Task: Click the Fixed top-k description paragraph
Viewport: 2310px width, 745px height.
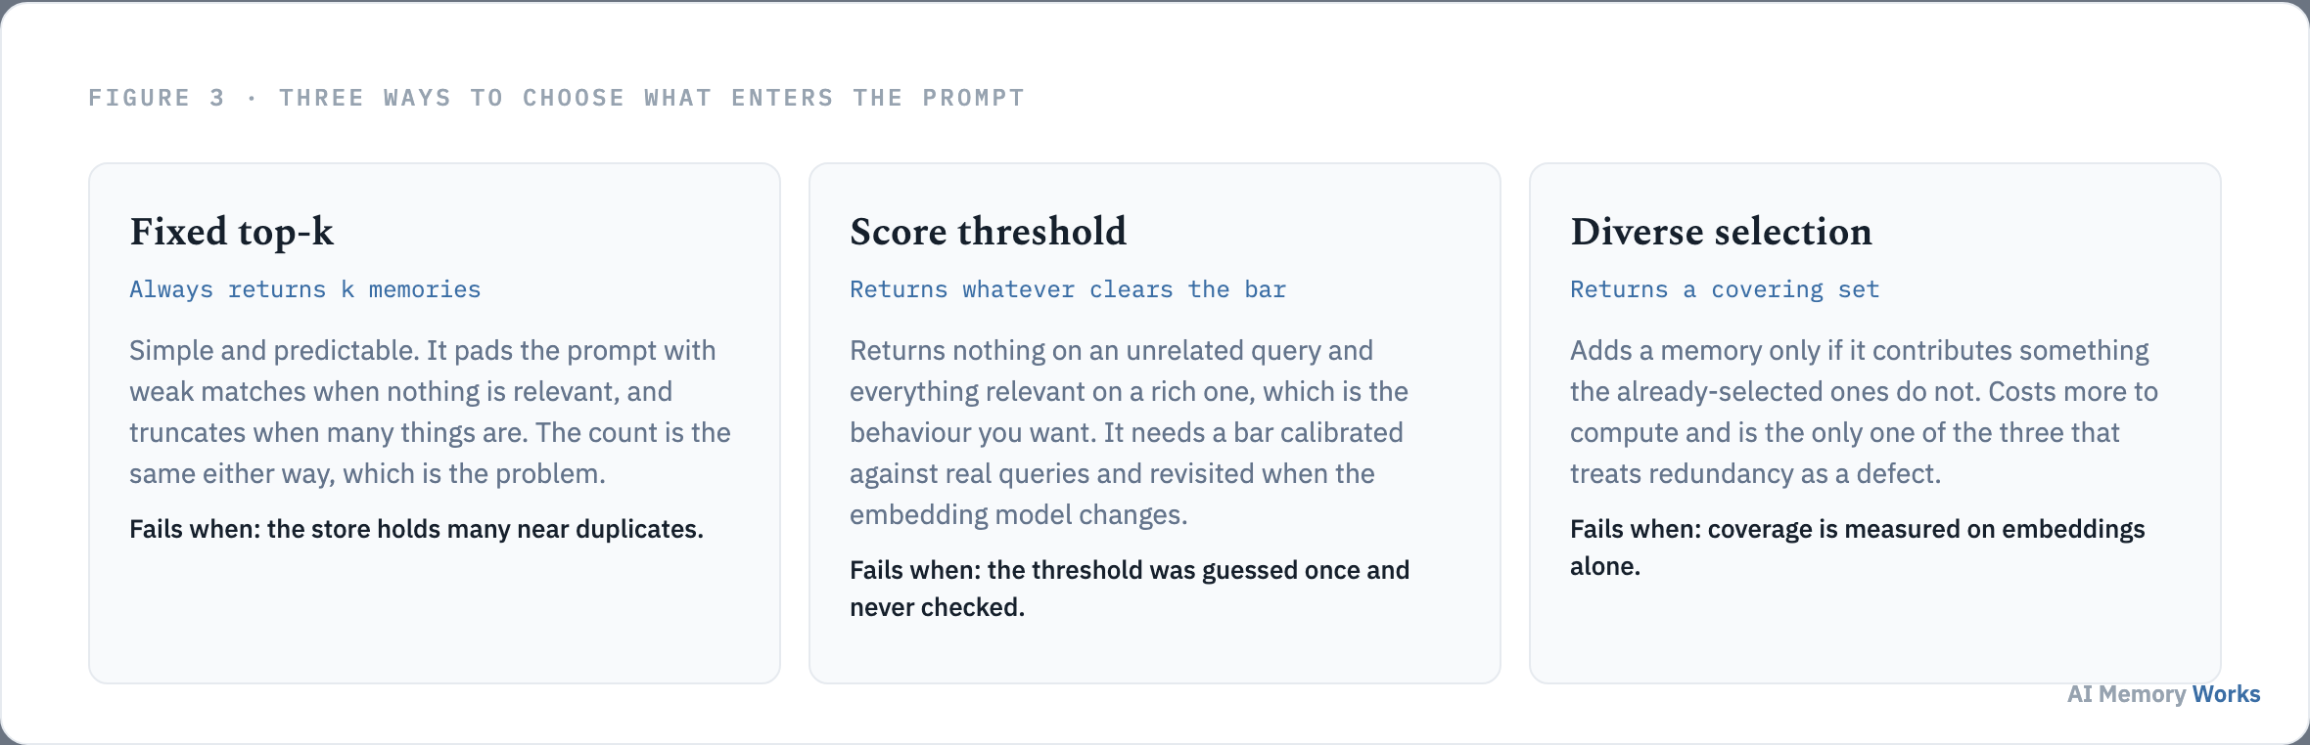Action: pos(430,412)
